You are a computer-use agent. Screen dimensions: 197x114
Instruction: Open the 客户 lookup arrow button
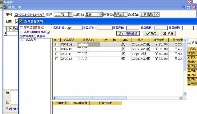point(71,14)
